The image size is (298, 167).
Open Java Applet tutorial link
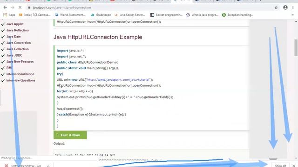(x=15, y=24)
